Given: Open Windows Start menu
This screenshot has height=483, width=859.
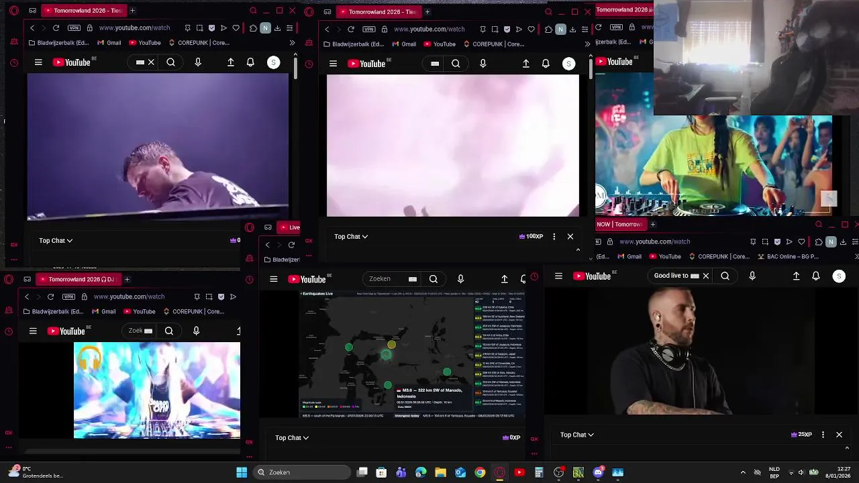Looking at the screenshot, I should [242, 472].
